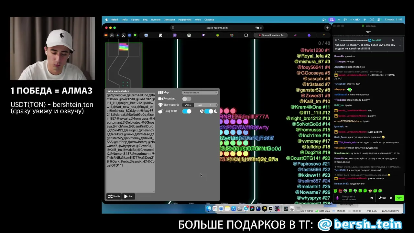Click the space-roulette.com address bar
This screenshot has width=414, height=233.
pyautogui.click(x=217, y=28)
